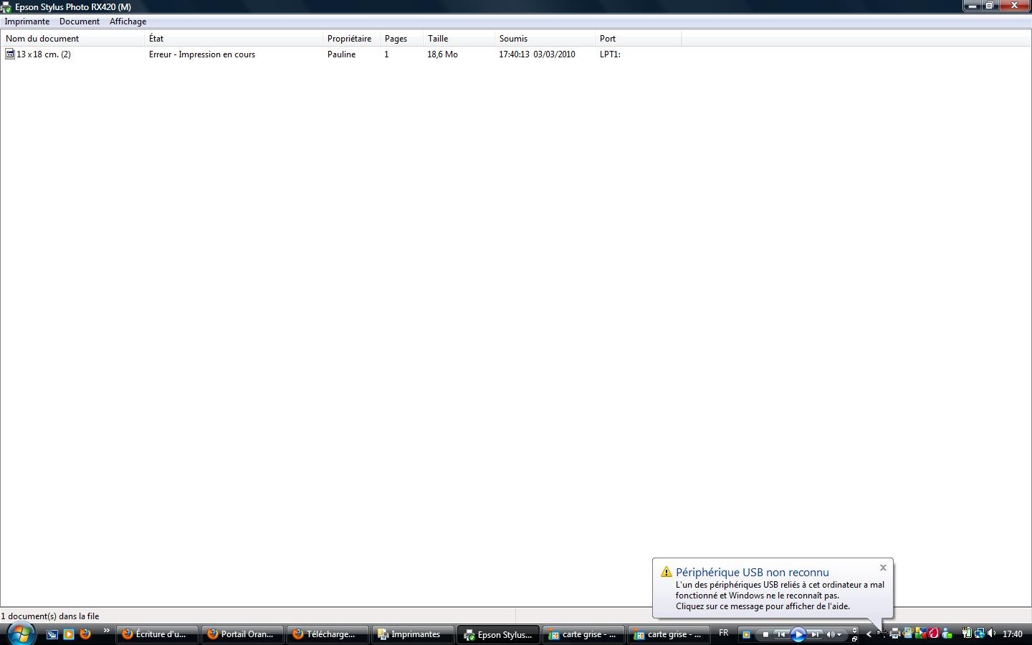1032x645 pixels.
Task: Open system volume tray icon
Action: tap(992, 634)
